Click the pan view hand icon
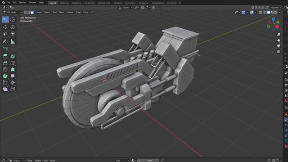 tap(279, 40)
